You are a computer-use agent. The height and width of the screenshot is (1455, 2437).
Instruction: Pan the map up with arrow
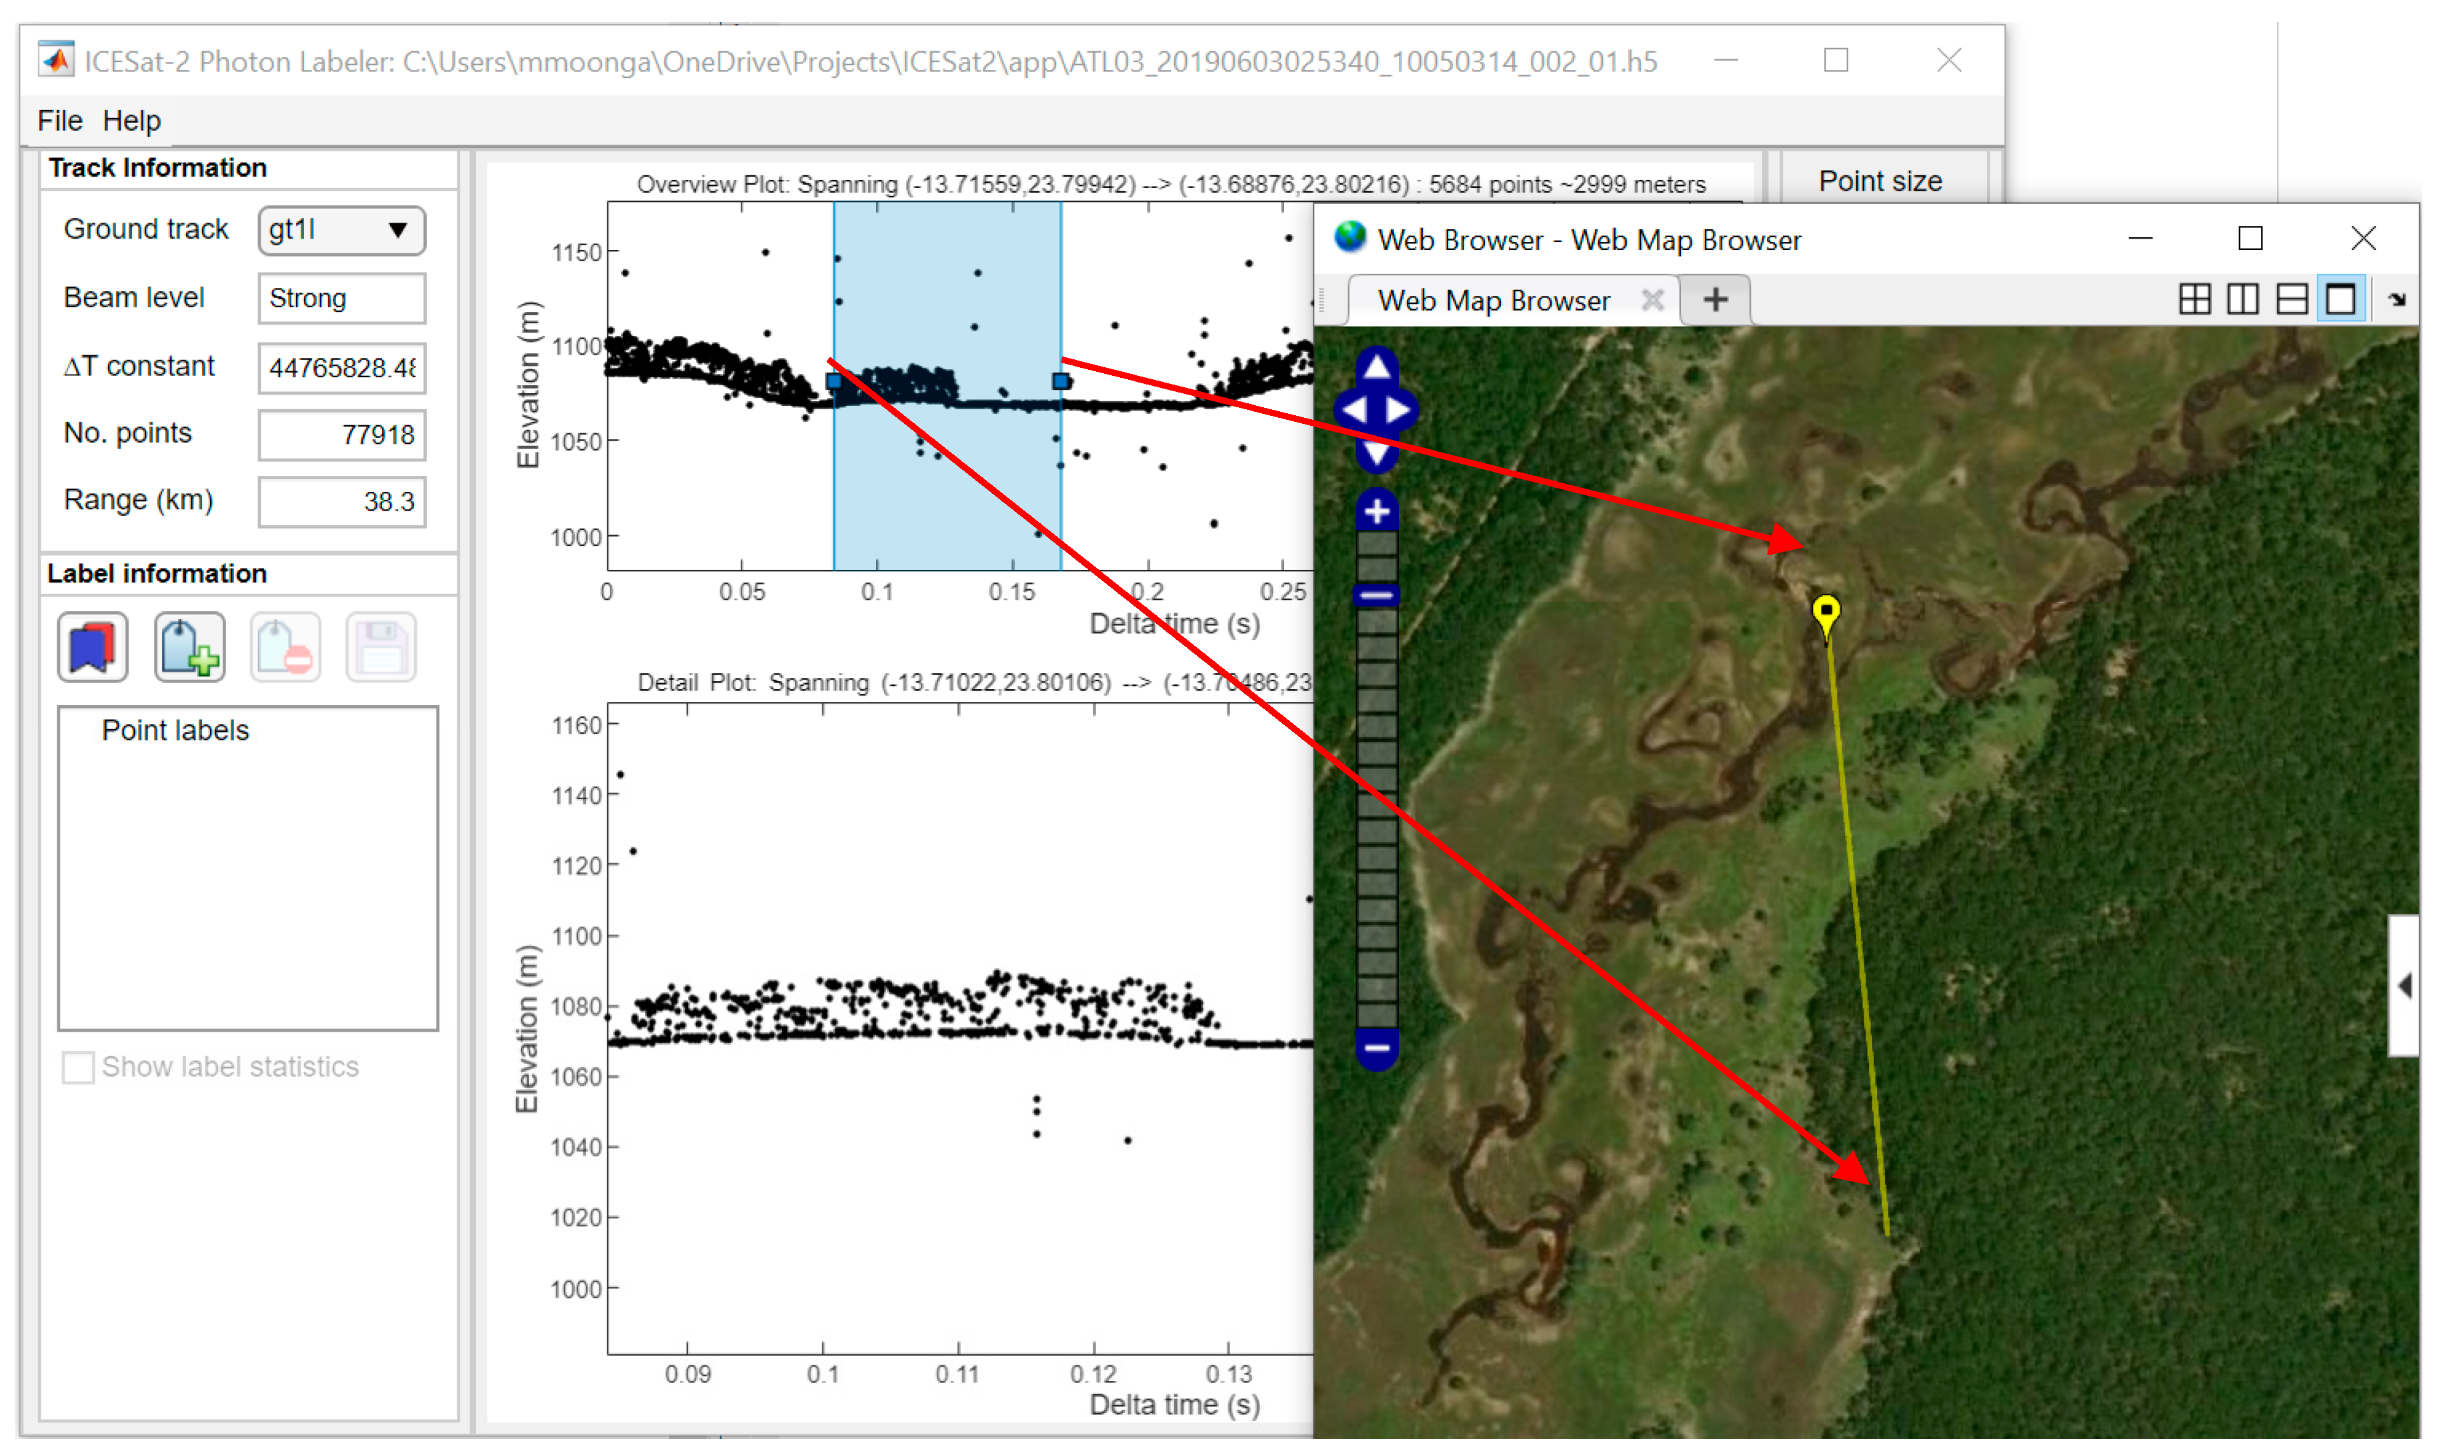[x=1377, y=368]
